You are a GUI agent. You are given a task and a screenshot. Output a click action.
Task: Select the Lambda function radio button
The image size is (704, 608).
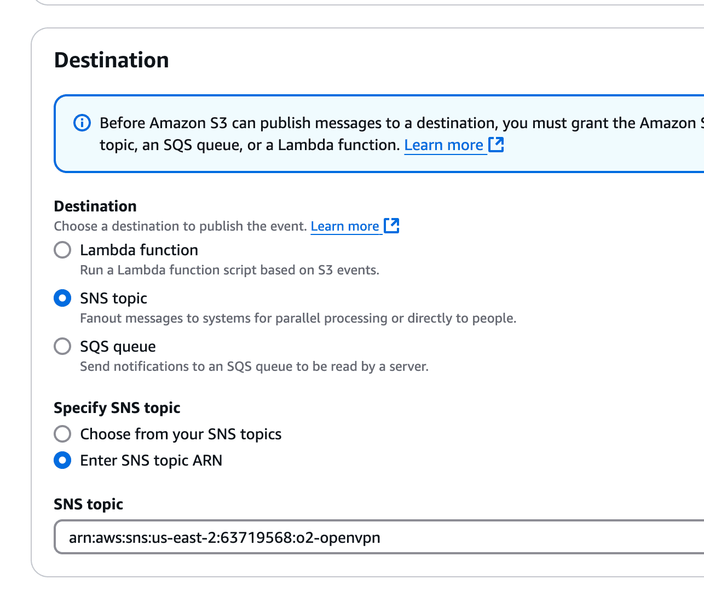coord(62,250)
